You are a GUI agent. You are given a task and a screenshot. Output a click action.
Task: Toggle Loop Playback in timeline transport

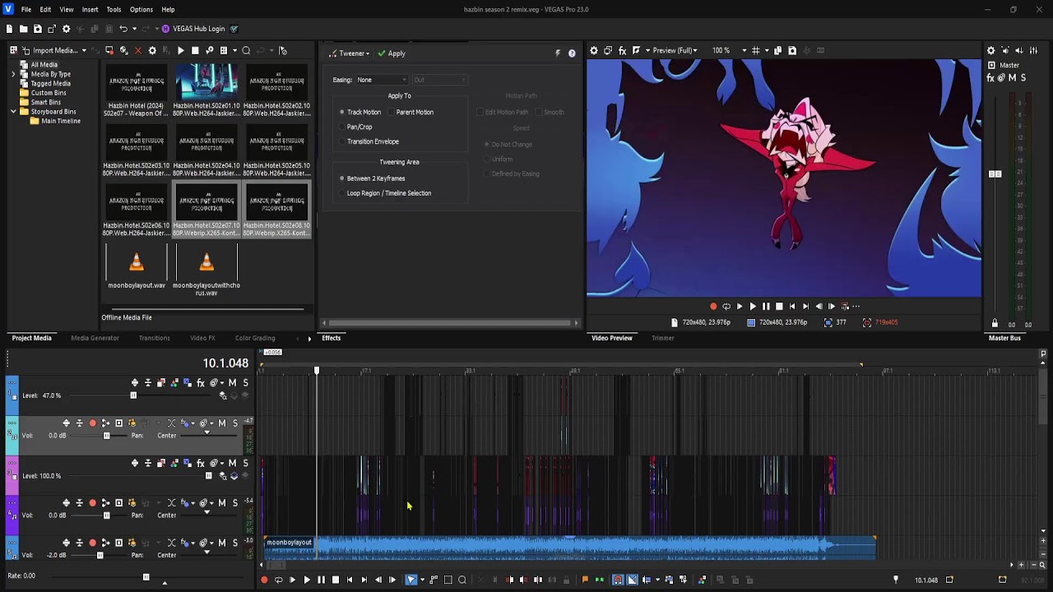click(278, 580)
